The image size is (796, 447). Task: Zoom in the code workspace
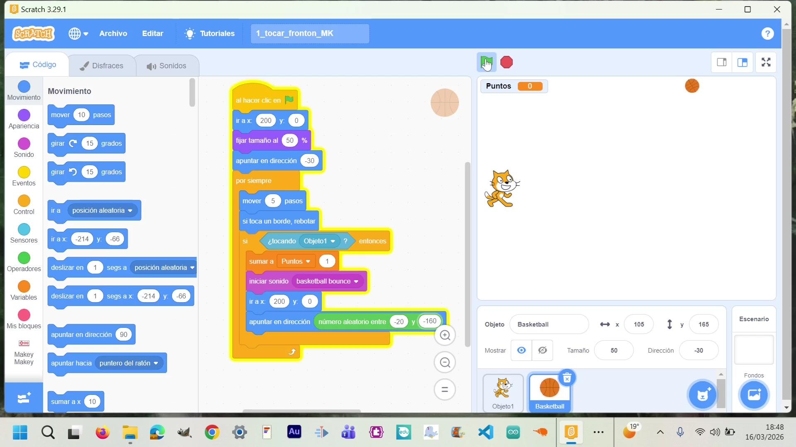(x=445, y=335)
